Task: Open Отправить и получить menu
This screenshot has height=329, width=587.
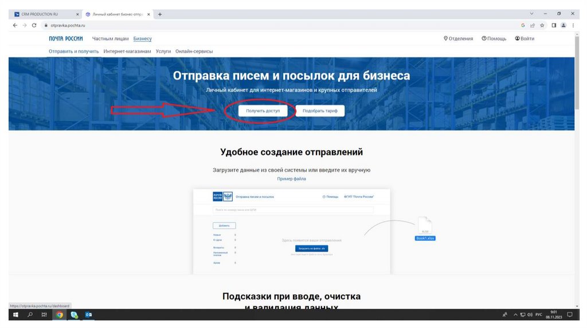Action: (x=74, y=51)
